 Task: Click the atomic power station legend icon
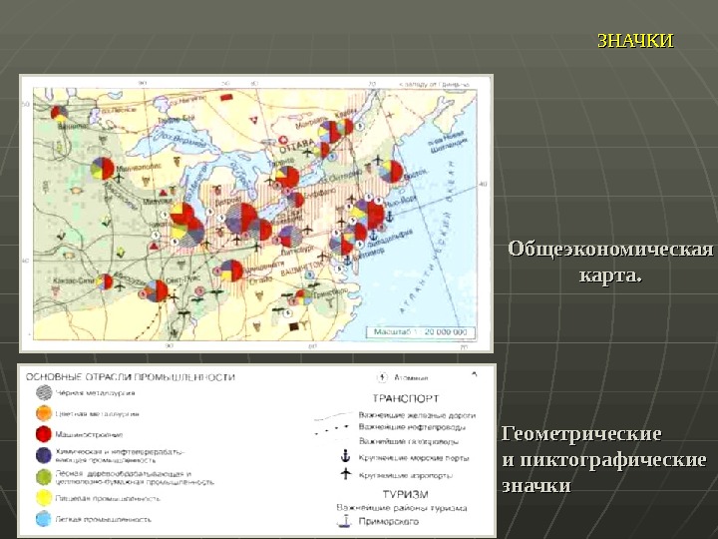(382, 377)
